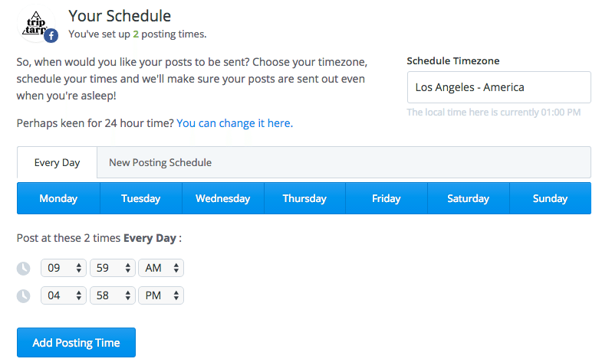This screenshot has width=612, height=362.
Task: Toggle Saturday posting day
Action: (x=468, y=198)
